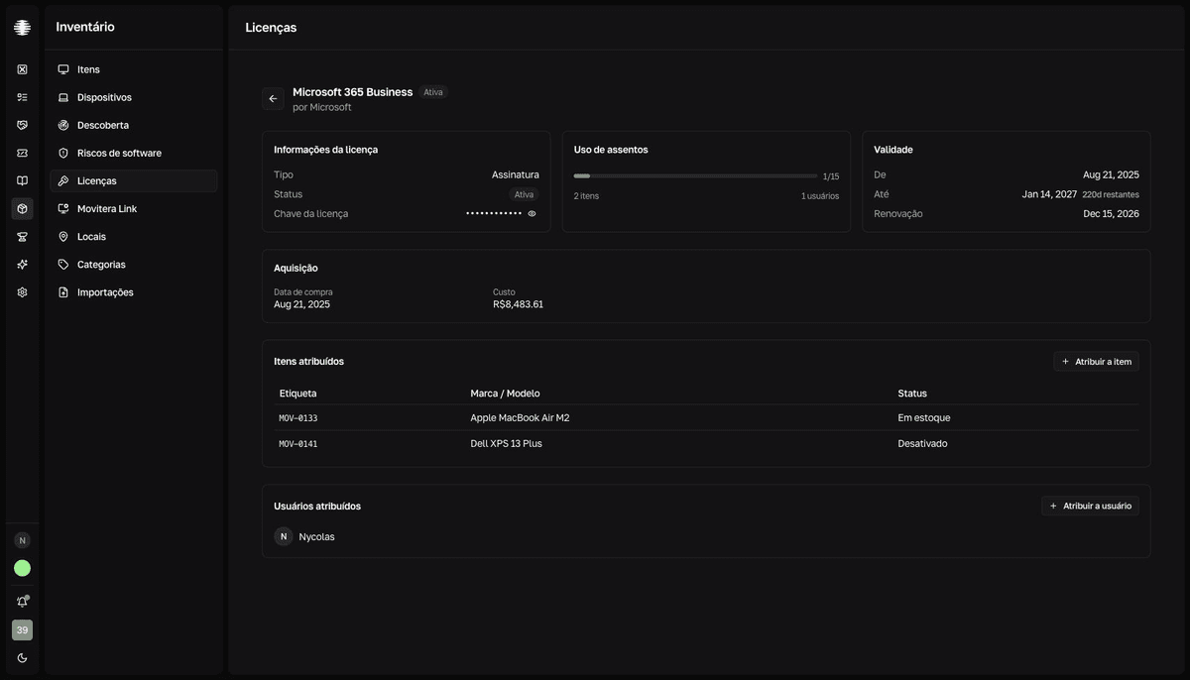
Task: Go back using the left arrow button
Action: point(273,98)
